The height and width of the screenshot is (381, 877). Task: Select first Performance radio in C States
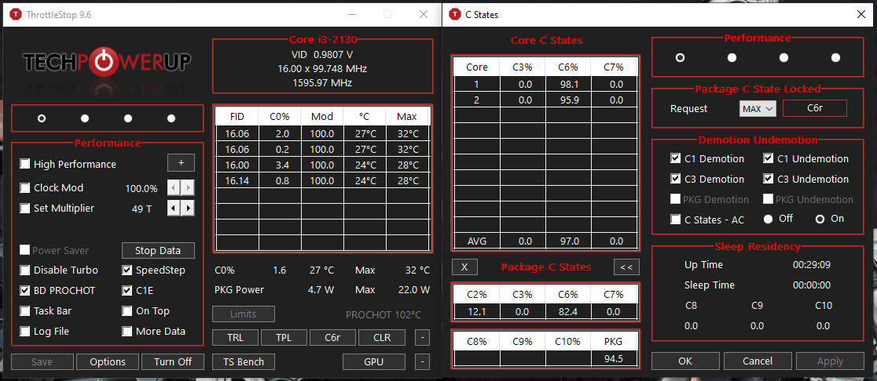(x=680, y=57)
